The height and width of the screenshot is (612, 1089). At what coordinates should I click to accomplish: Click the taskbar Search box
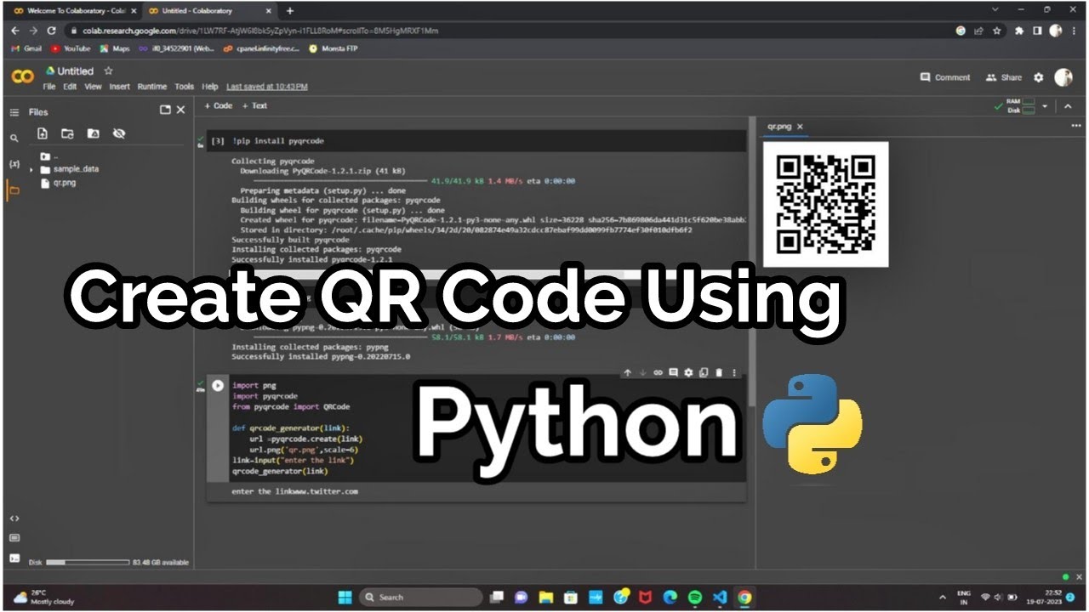tap(420, 597)
